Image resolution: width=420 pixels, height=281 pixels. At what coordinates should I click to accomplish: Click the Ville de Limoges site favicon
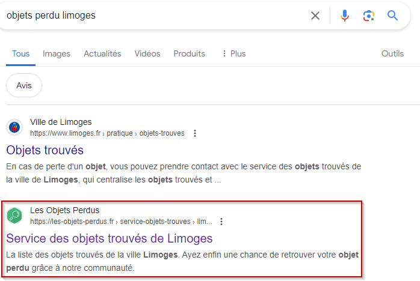[14, 127]
